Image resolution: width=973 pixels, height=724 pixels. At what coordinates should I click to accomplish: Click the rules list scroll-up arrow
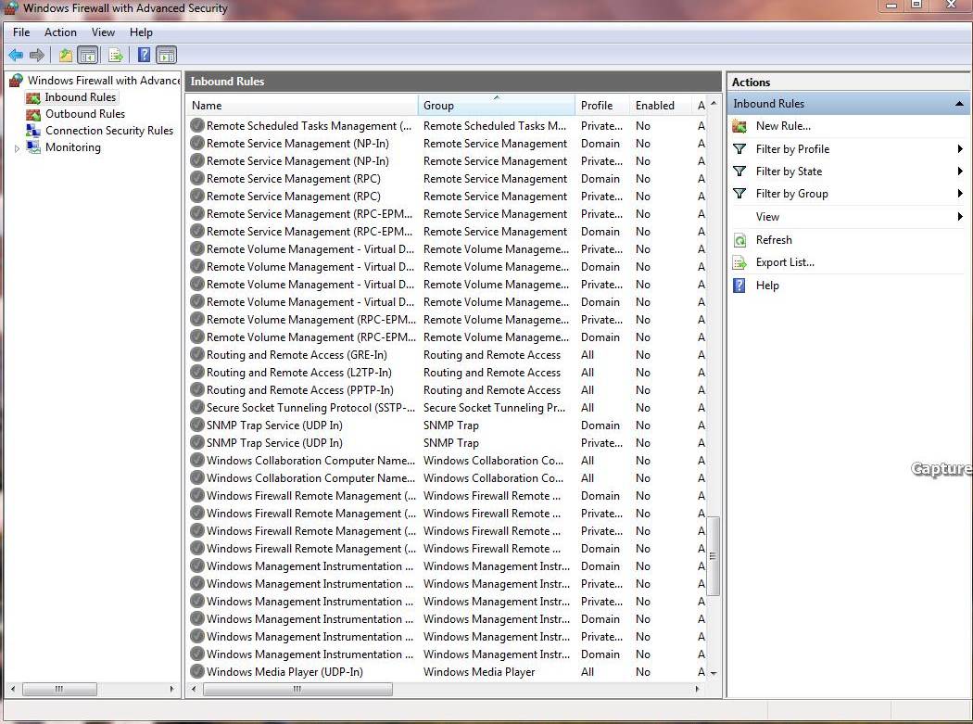point(713,103)
